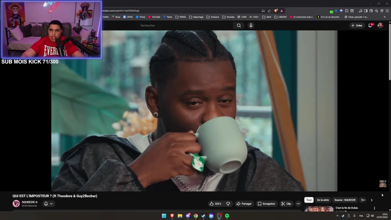Image resolution: width=391 pixels, height=220 pixels.
Task: Expand Emission bookmarks folder
Action: pos(213,17)
